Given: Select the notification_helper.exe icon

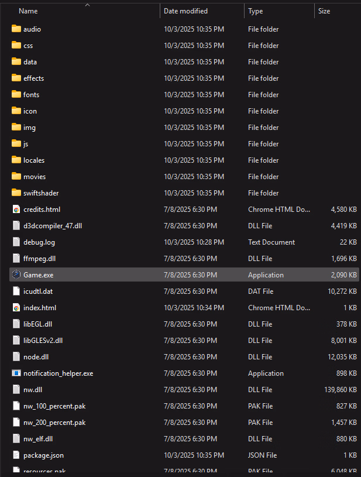Looking at the screenshot, I should 16,373.
